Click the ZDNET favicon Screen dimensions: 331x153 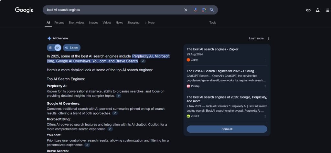click(x=188, y=116)
